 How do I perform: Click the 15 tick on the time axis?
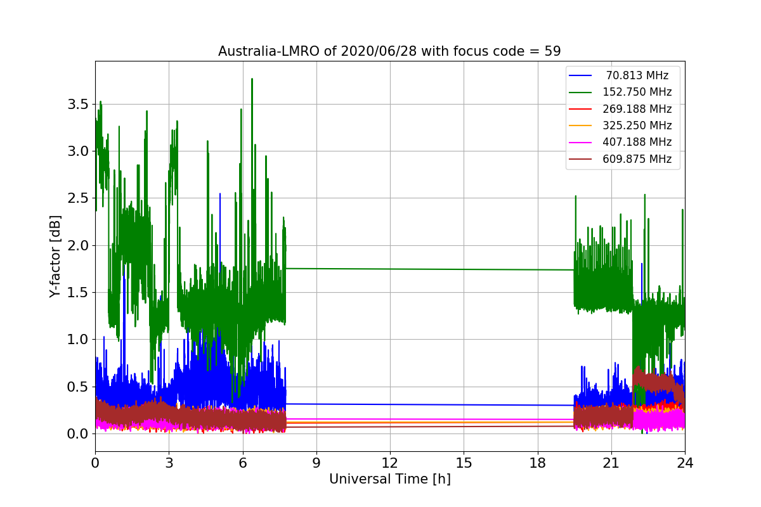point(464,463)
